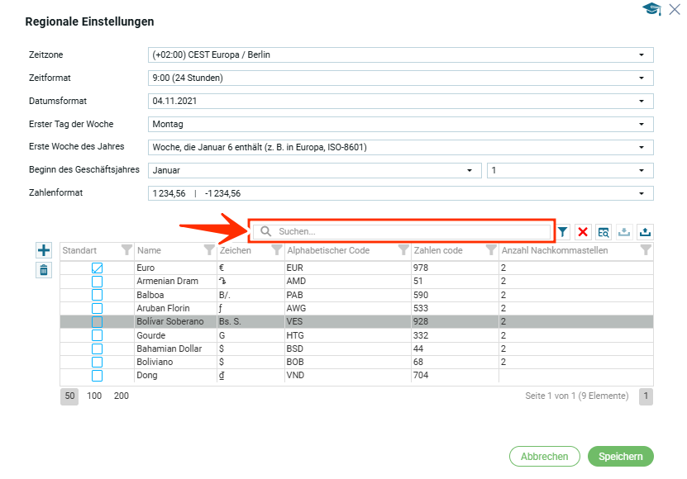The height and width of the screenshot is (479, 687).
Task: Filter the Zahlen code column funnel icon
Action: click(x=490, y=250)
